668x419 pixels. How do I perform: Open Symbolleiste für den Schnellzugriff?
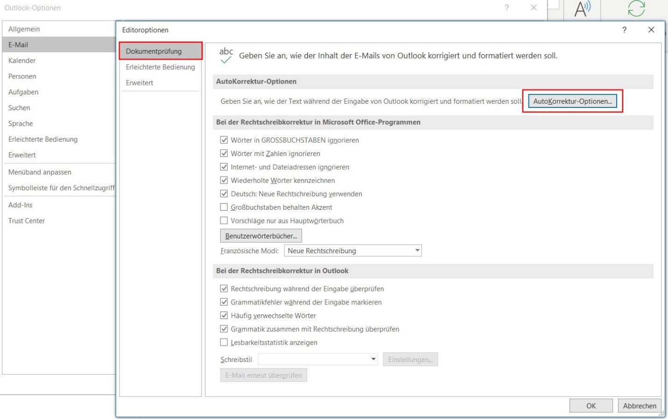tap(59, 188)
